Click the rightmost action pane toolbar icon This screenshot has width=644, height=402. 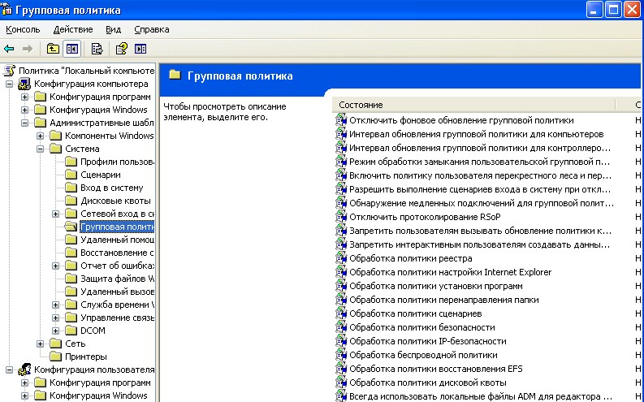[x=140, y=50]
